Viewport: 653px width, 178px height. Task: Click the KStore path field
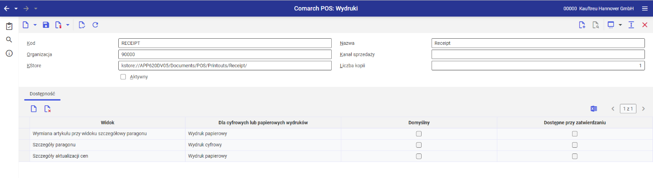[x=225, y=66]
